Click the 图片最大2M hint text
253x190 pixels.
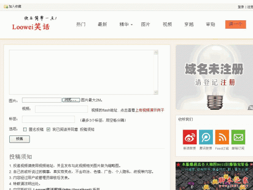coord(92,100)
